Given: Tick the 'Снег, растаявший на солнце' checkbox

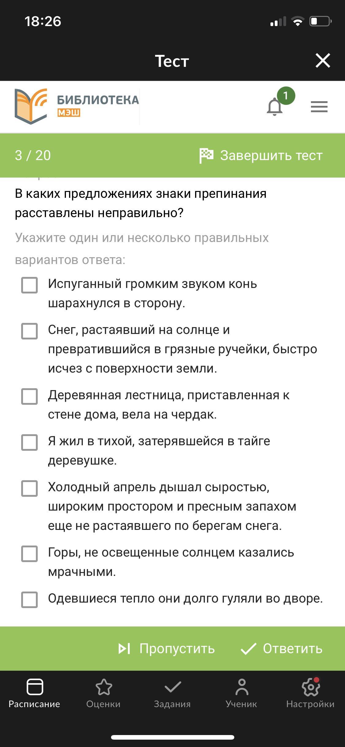Looking at the screenshot, I should click(29, 331).
